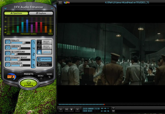
Task: Click the upper small icon right of time display
Action: coord(113,108)
